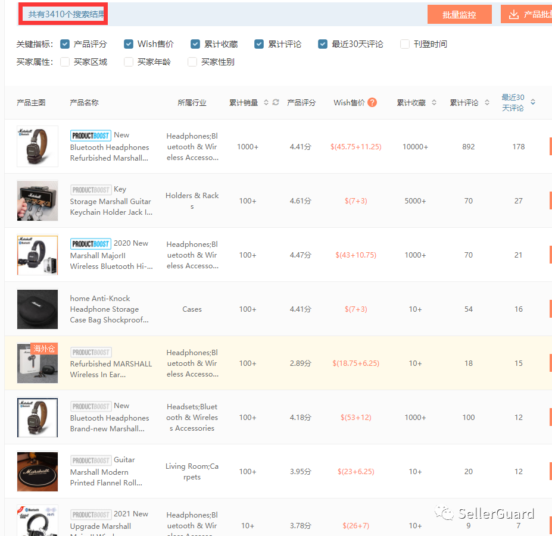Image resolution: width=552 pixels, height=536 pixels.
Task: Open product 'Marshall Modern Printed Flannel Roll...'
Action: (107, 477)
